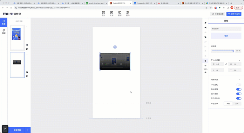Switch to the ProcessOn browser tab
The width and height of the screenshot is (244, 133).
(145, 3)
